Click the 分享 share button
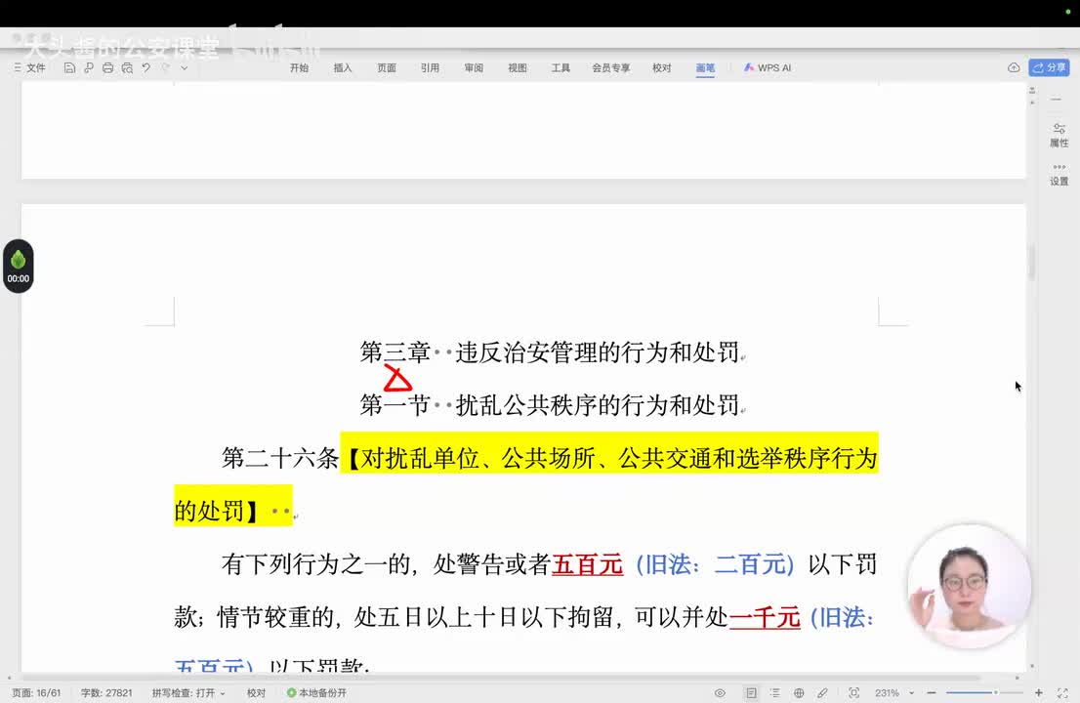 [x=1049, y=67]
